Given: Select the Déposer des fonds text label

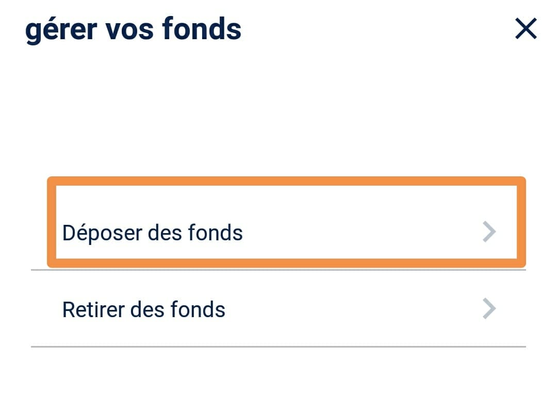Looking at the screenshot, I should (x=152, y=233).
